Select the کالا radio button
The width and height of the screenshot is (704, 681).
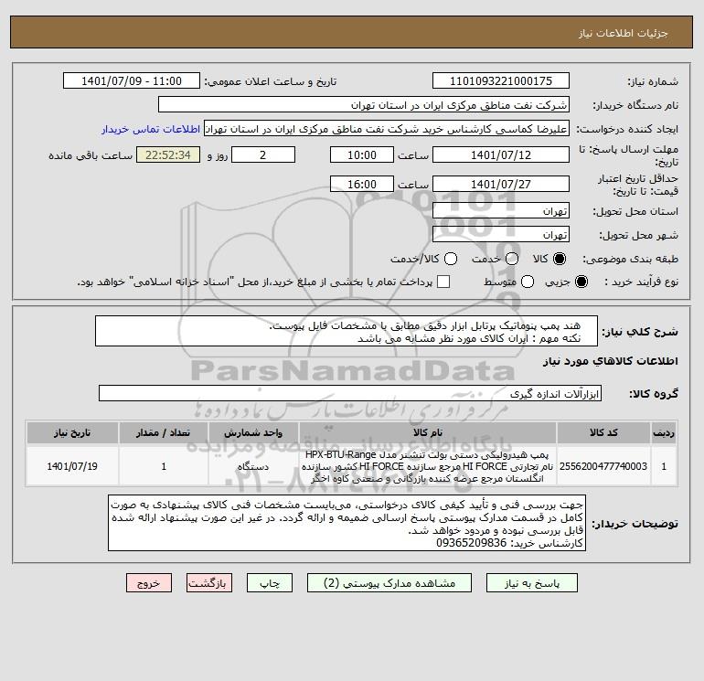(x=560, y=259)
